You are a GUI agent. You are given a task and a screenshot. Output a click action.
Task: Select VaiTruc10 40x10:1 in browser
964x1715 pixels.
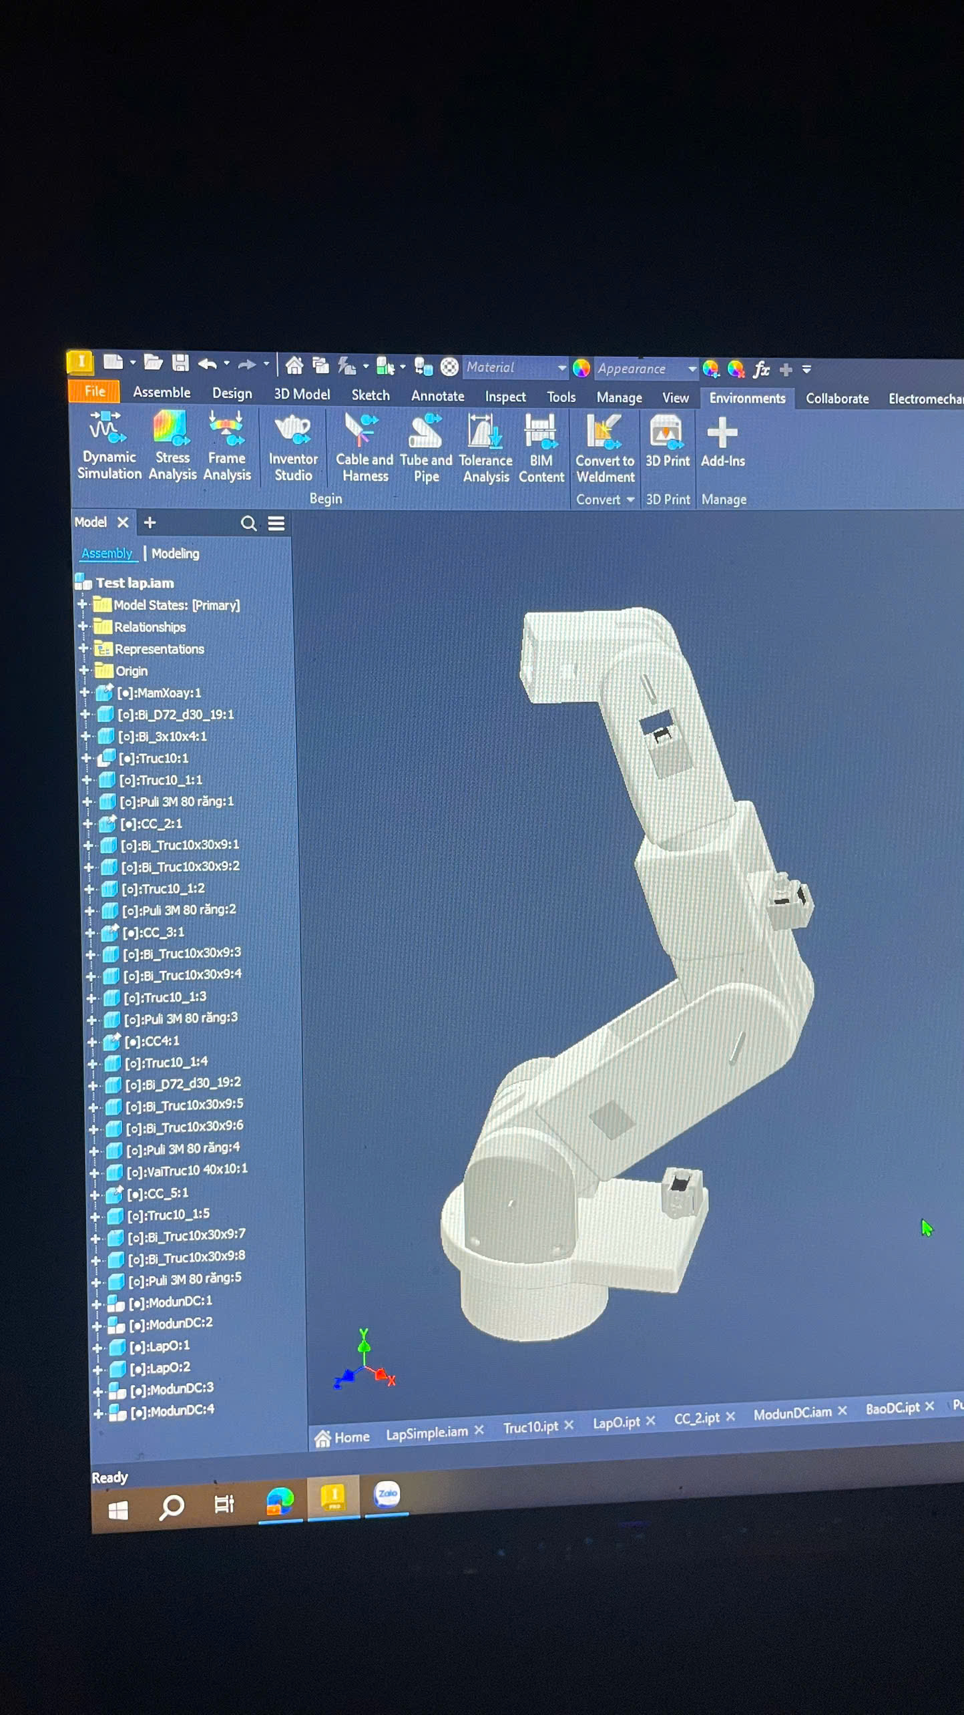point(187,1169)
